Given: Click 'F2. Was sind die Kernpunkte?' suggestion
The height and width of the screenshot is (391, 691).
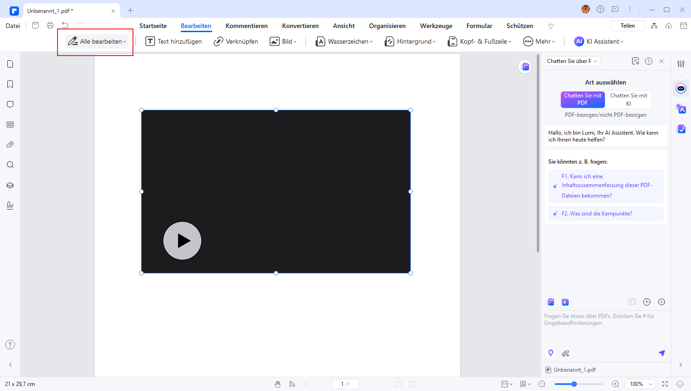Looking at the screenshot, I should pyautogui.click(x=597, y=214).
